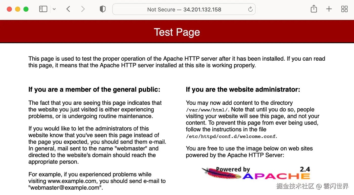Open the privacy report shield icon
The image size is (354, 195).
click(102, 9)
